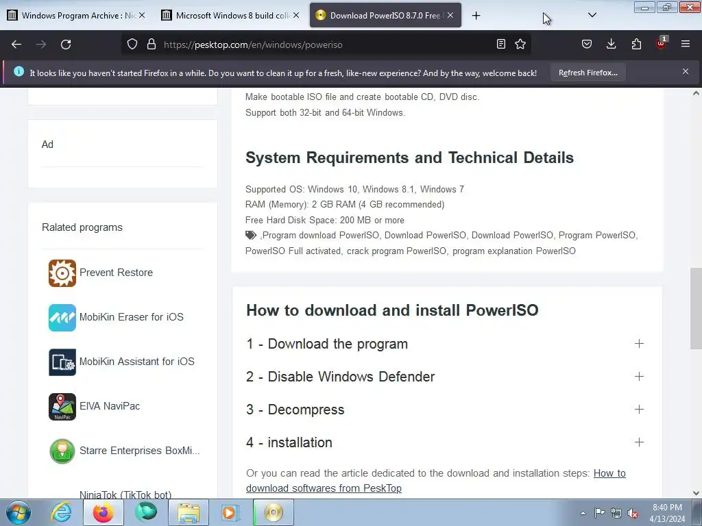Viewport: 702px width, 526px height.
Task: Open a new tab with the plus button
Action: (476, 16)
